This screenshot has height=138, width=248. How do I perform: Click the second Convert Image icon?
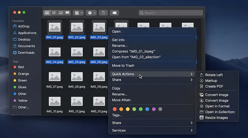click(201, 100)
